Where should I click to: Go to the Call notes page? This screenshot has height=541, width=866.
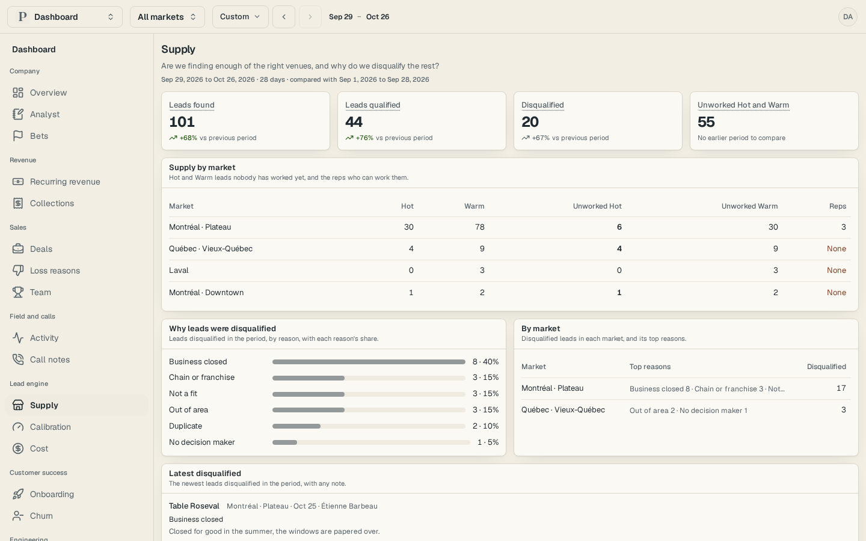77,359
